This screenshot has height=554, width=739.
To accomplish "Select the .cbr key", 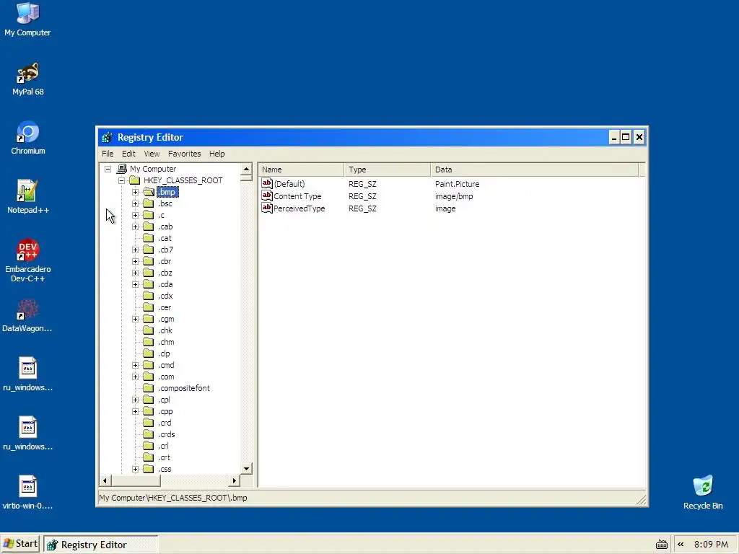I will pyautogui.click(x=165, y=261).
